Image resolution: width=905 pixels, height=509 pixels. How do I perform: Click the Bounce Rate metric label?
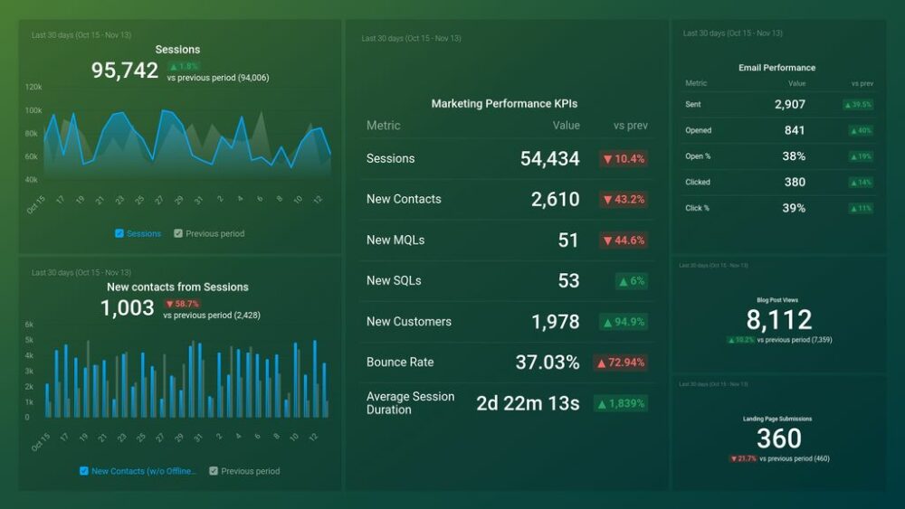400,363
